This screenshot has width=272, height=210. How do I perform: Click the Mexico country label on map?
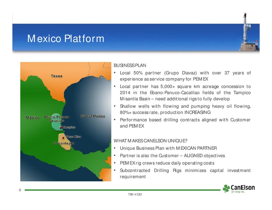point(33,118)
